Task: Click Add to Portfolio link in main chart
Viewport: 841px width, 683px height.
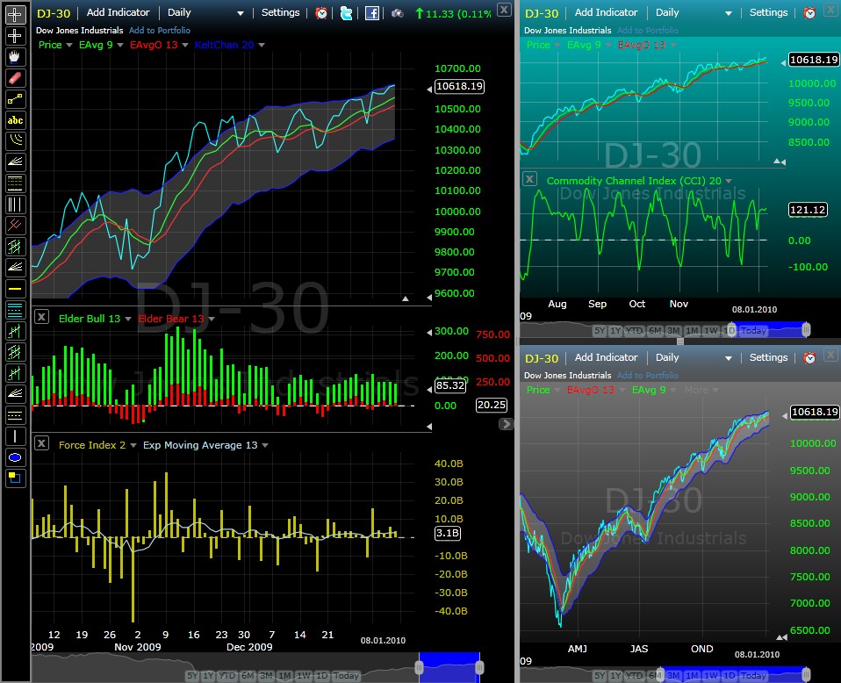Action: [x=160, y=31]
